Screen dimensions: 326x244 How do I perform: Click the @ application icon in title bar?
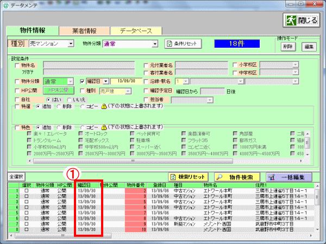tap(6, 5)
